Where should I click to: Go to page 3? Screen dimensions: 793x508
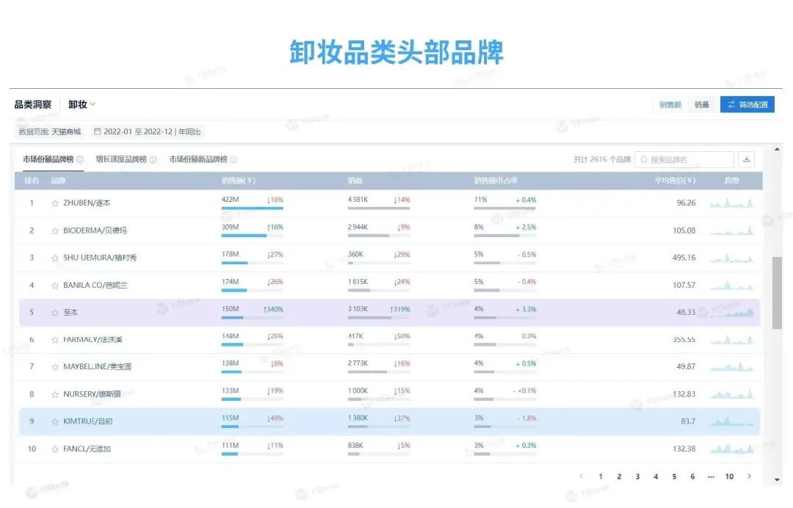[637, 476]
